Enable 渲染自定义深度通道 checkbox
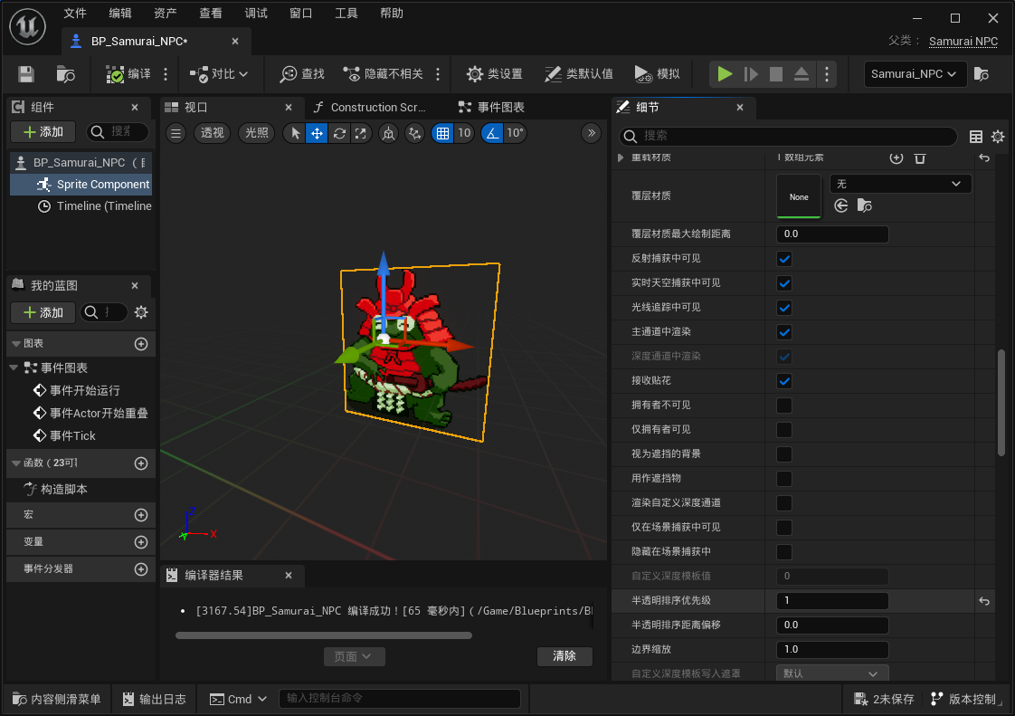This screenshot has height=716, width=1015. [784, 503]
